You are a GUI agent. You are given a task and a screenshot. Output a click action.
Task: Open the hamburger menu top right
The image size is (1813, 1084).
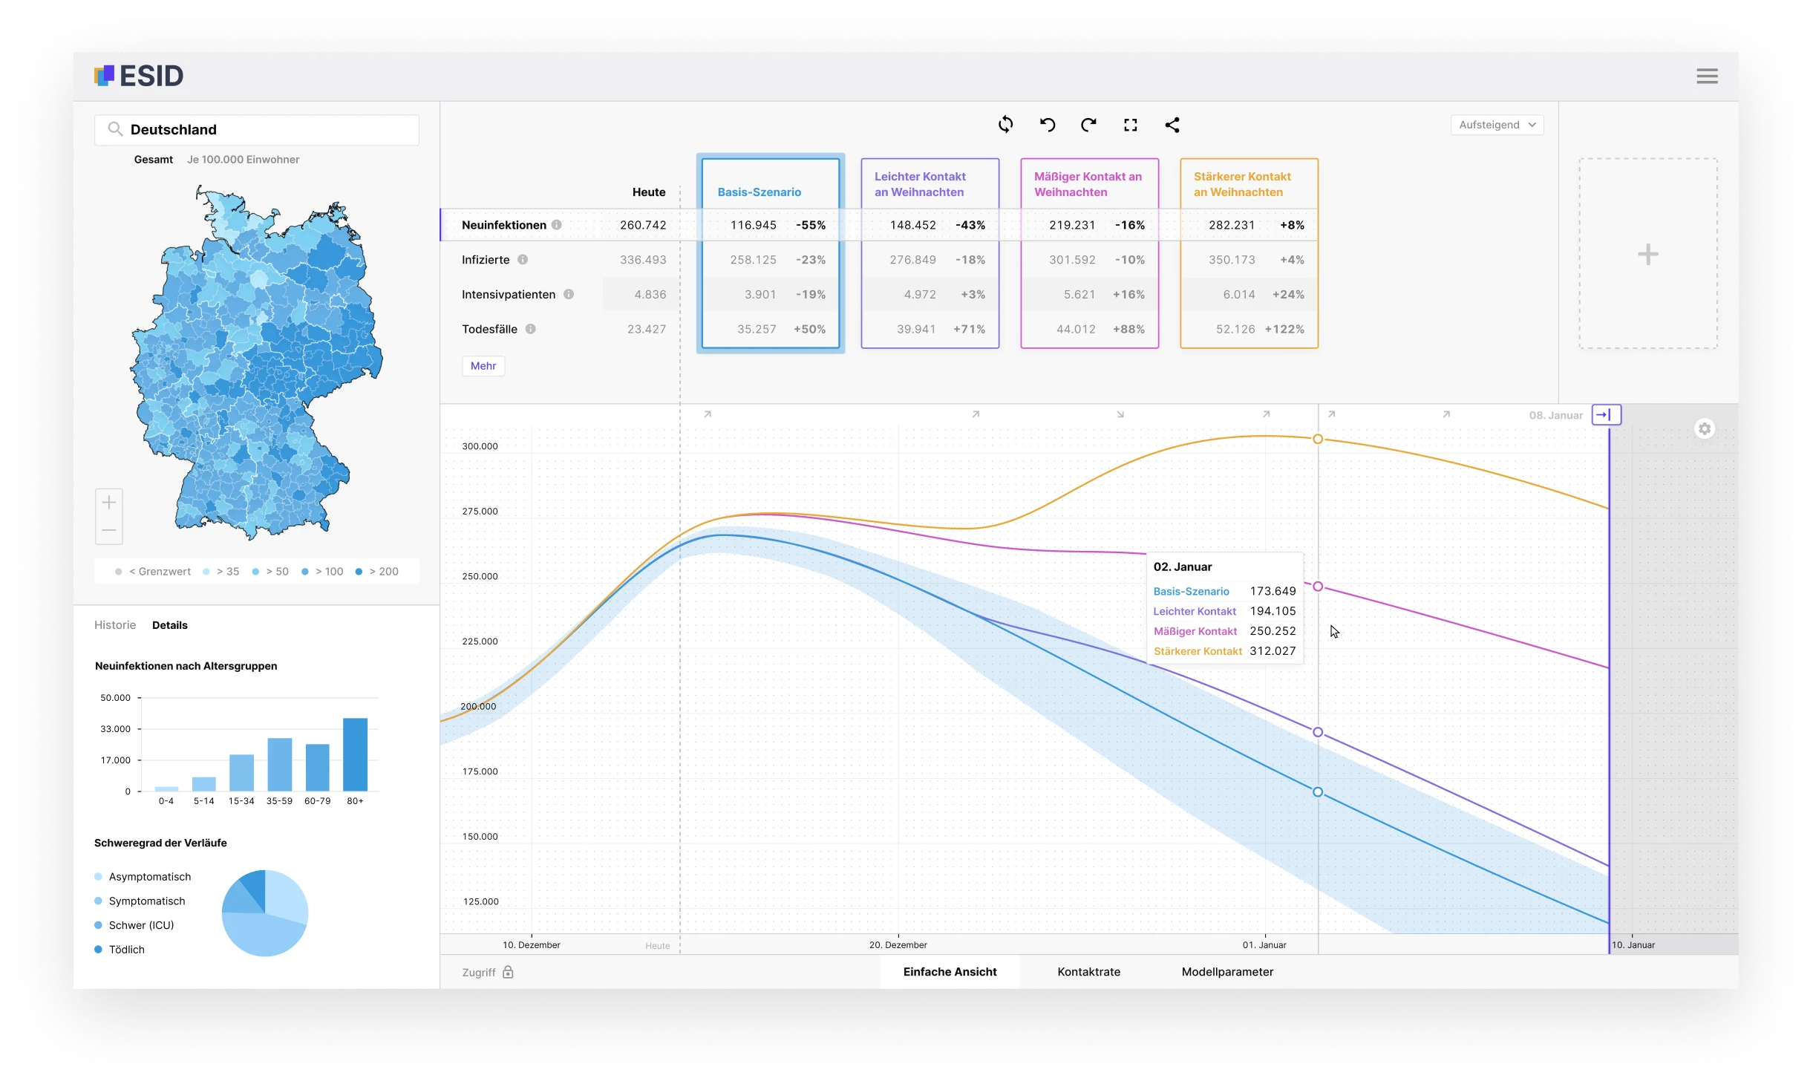(x=1707, y=75)
